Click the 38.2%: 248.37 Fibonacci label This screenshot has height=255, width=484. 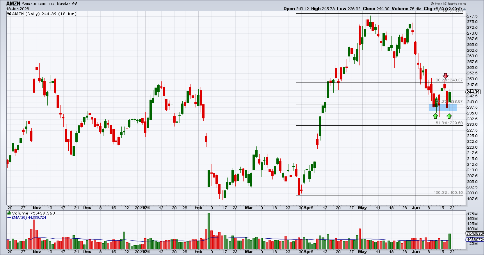point(449,80)
